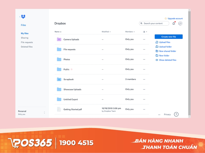
Task: Click the Upload folder icon
Action: click(157, 47)
